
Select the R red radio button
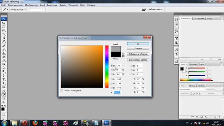coord(112,79)
